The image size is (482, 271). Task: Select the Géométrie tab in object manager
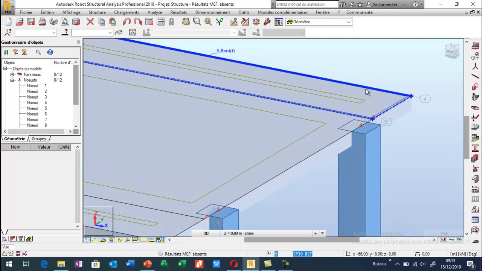coord(15,139)
